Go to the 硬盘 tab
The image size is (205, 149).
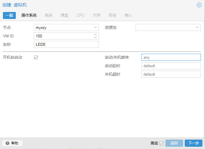[x=64, y=15]
